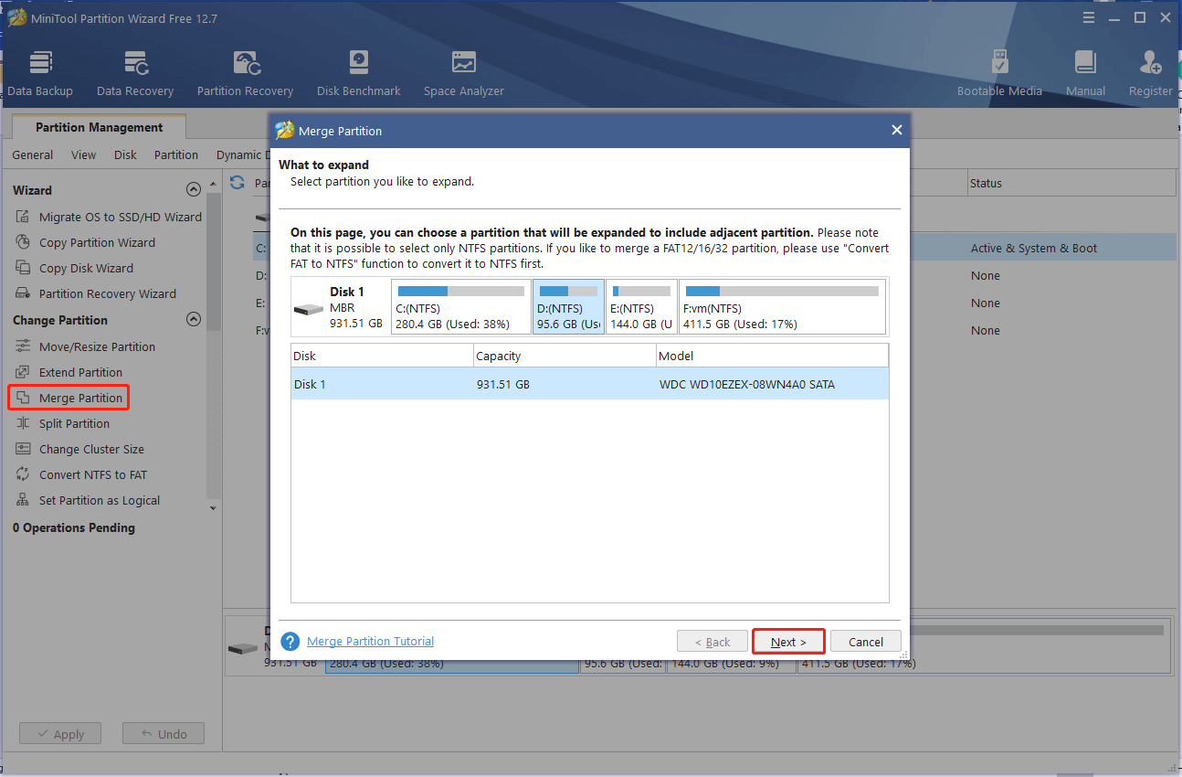Click 'Active & System & Boot' status cell
This screenshot has width=1182, height=777.
[1034, 248]
